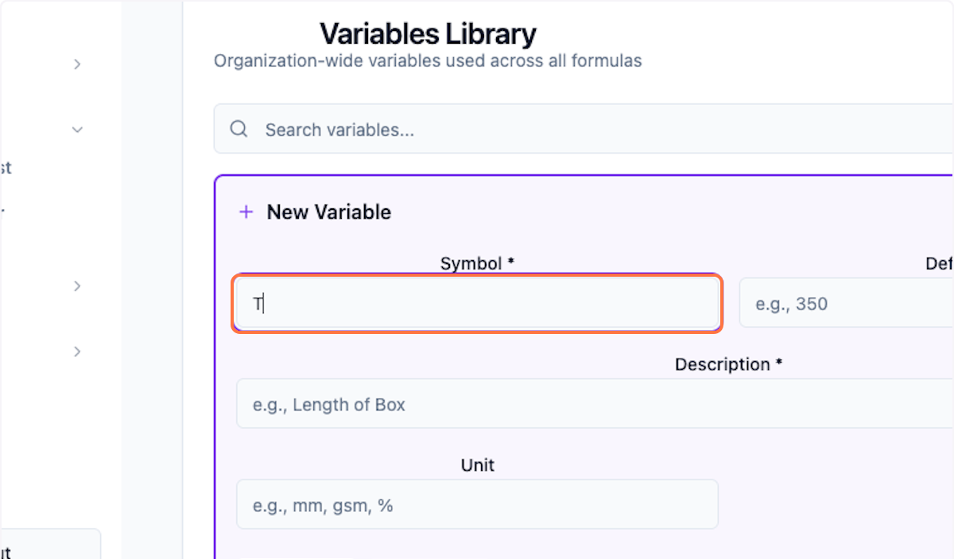Image resolution: width=954 pixels, height=559 pixels.
Task: Click the Unit input field
Action: pyautogui.click(x=477, y=504)
